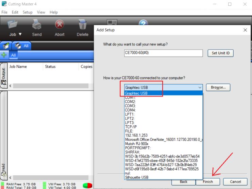
Task: Select WSD-3b156d2b port option
Action: click(164, 156)
